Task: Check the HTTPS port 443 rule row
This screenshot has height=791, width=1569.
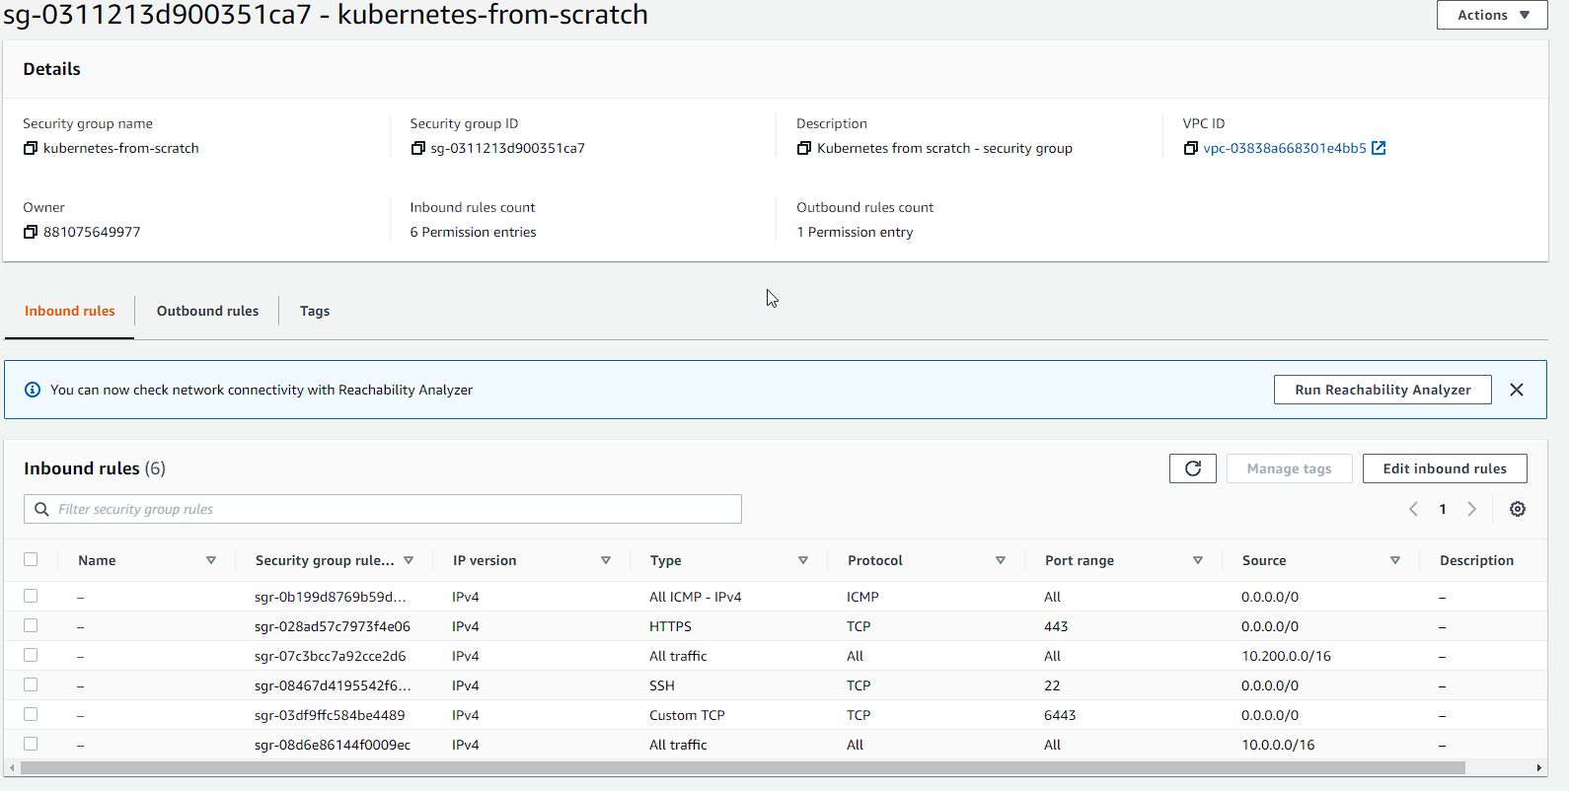Action: point(31,625)
